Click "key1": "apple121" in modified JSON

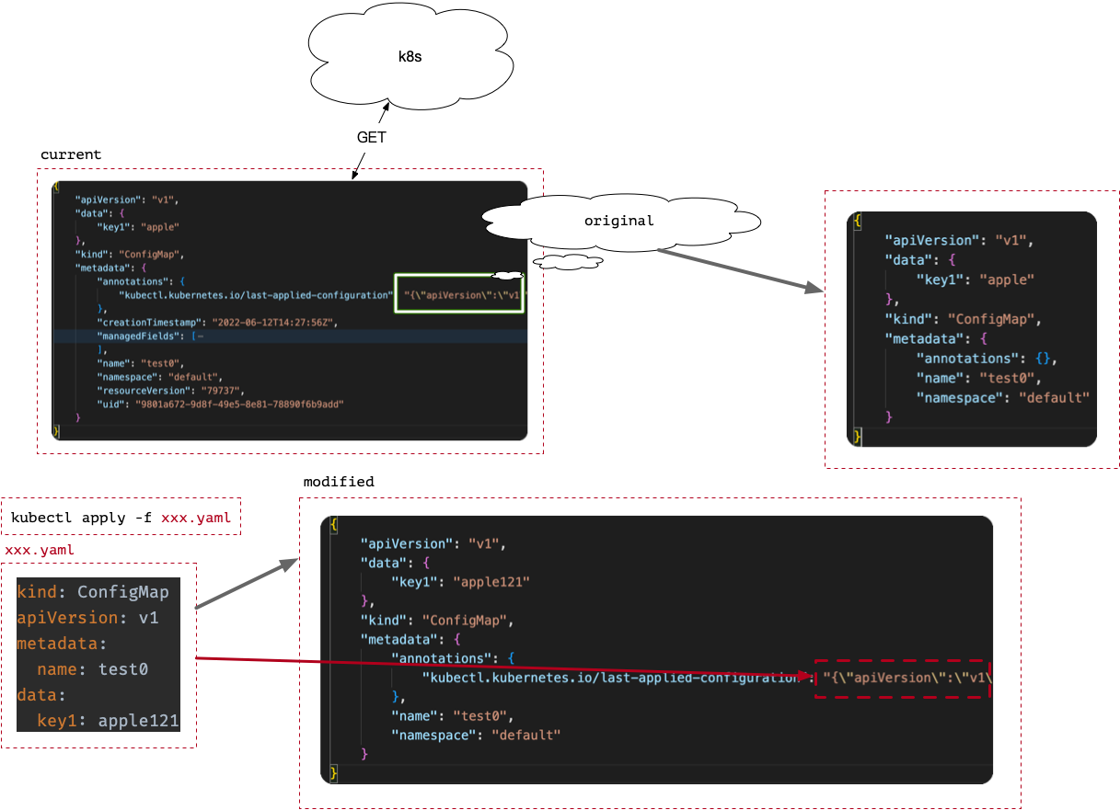[x=460, y=582]
